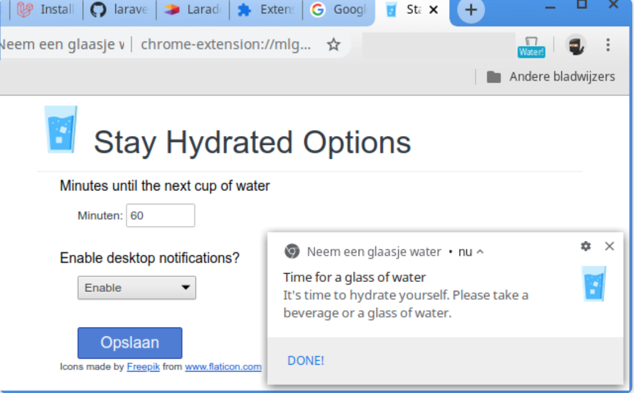Viewport: 634px width, 393px height.
Task: Click the water glass logo on options page
Action: [61, 130]
